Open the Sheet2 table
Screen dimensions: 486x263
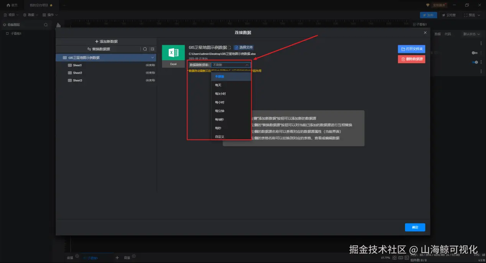click(106, 73)
